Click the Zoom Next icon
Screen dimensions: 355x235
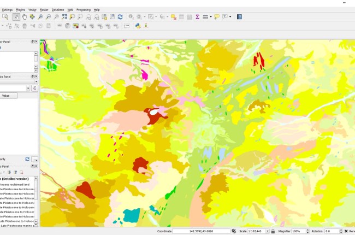(97, 17)
